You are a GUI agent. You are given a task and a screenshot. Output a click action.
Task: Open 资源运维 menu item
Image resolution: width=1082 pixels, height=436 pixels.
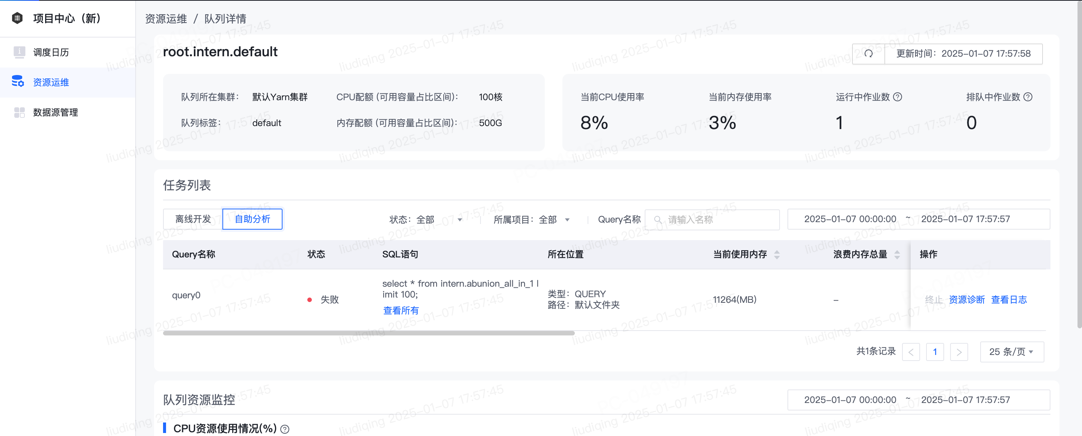pos(68,82)
